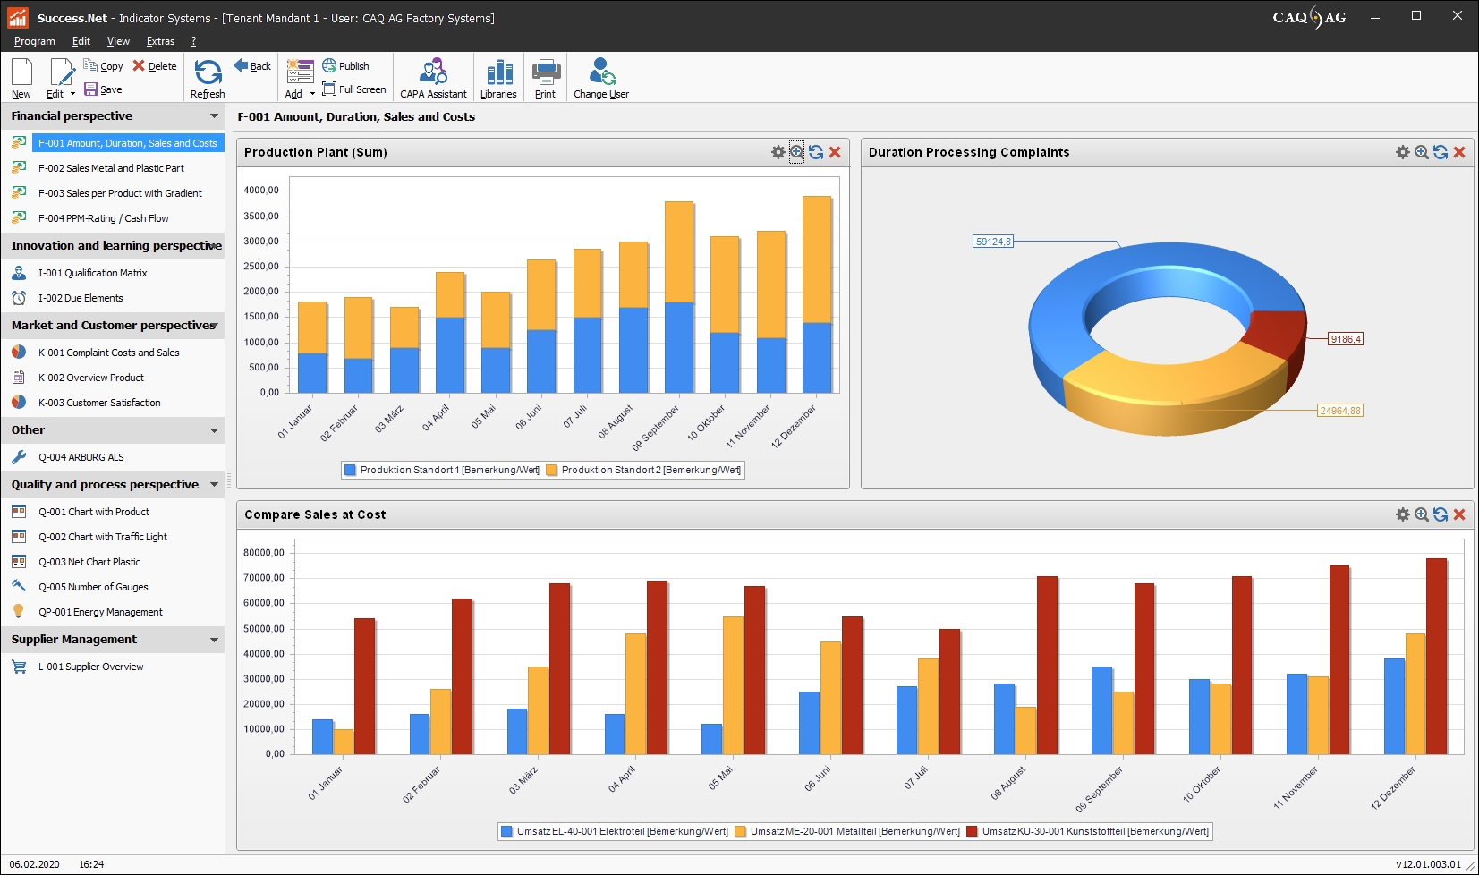Open Q-001 Chart with Product
Image resolution: width=1479 pixels, height=875 pixels.
point(93,512)
